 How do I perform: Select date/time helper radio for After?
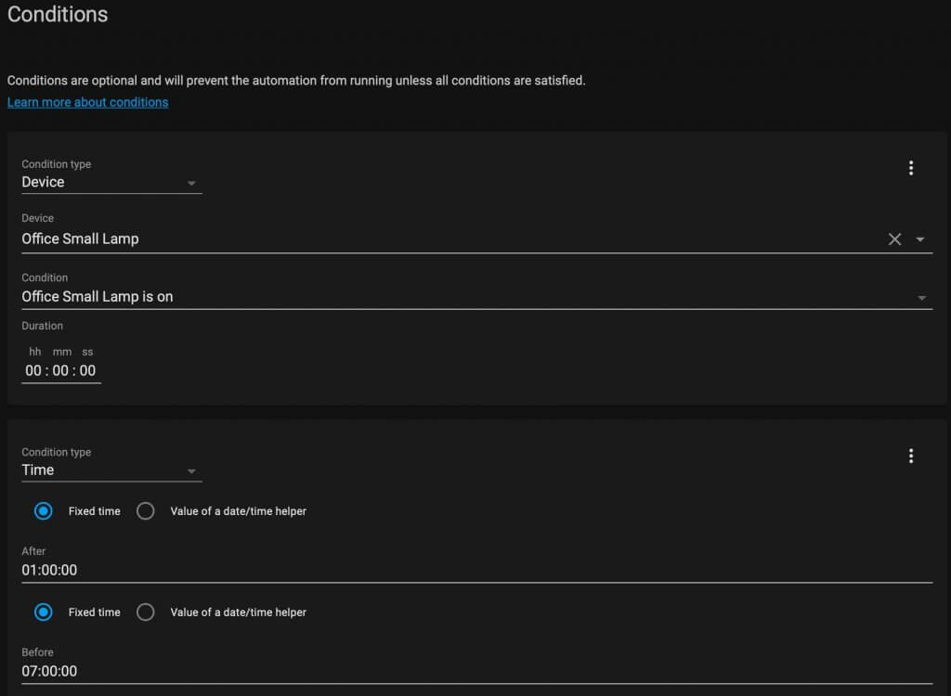point(146,511)
